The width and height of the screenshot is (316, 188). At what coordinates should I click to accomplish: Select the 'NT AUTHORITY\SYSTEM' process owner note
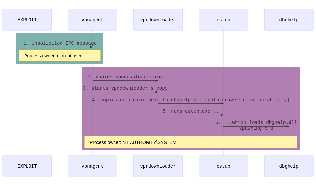pyautogui.click(x=191, y=142)
